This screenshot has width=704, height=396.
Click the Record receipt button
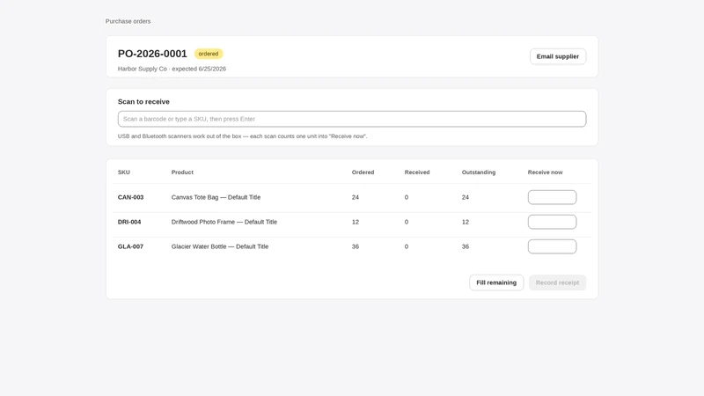(558, 282)
